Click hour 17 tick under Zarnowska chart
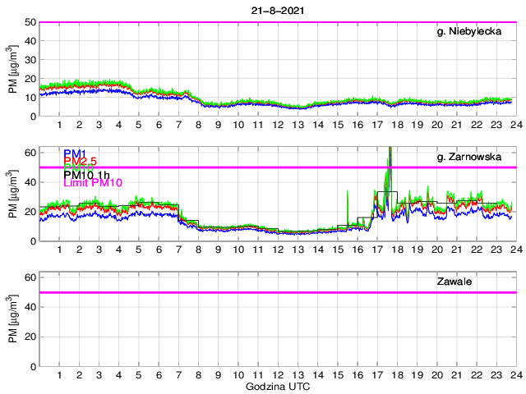 pos(377,250)
